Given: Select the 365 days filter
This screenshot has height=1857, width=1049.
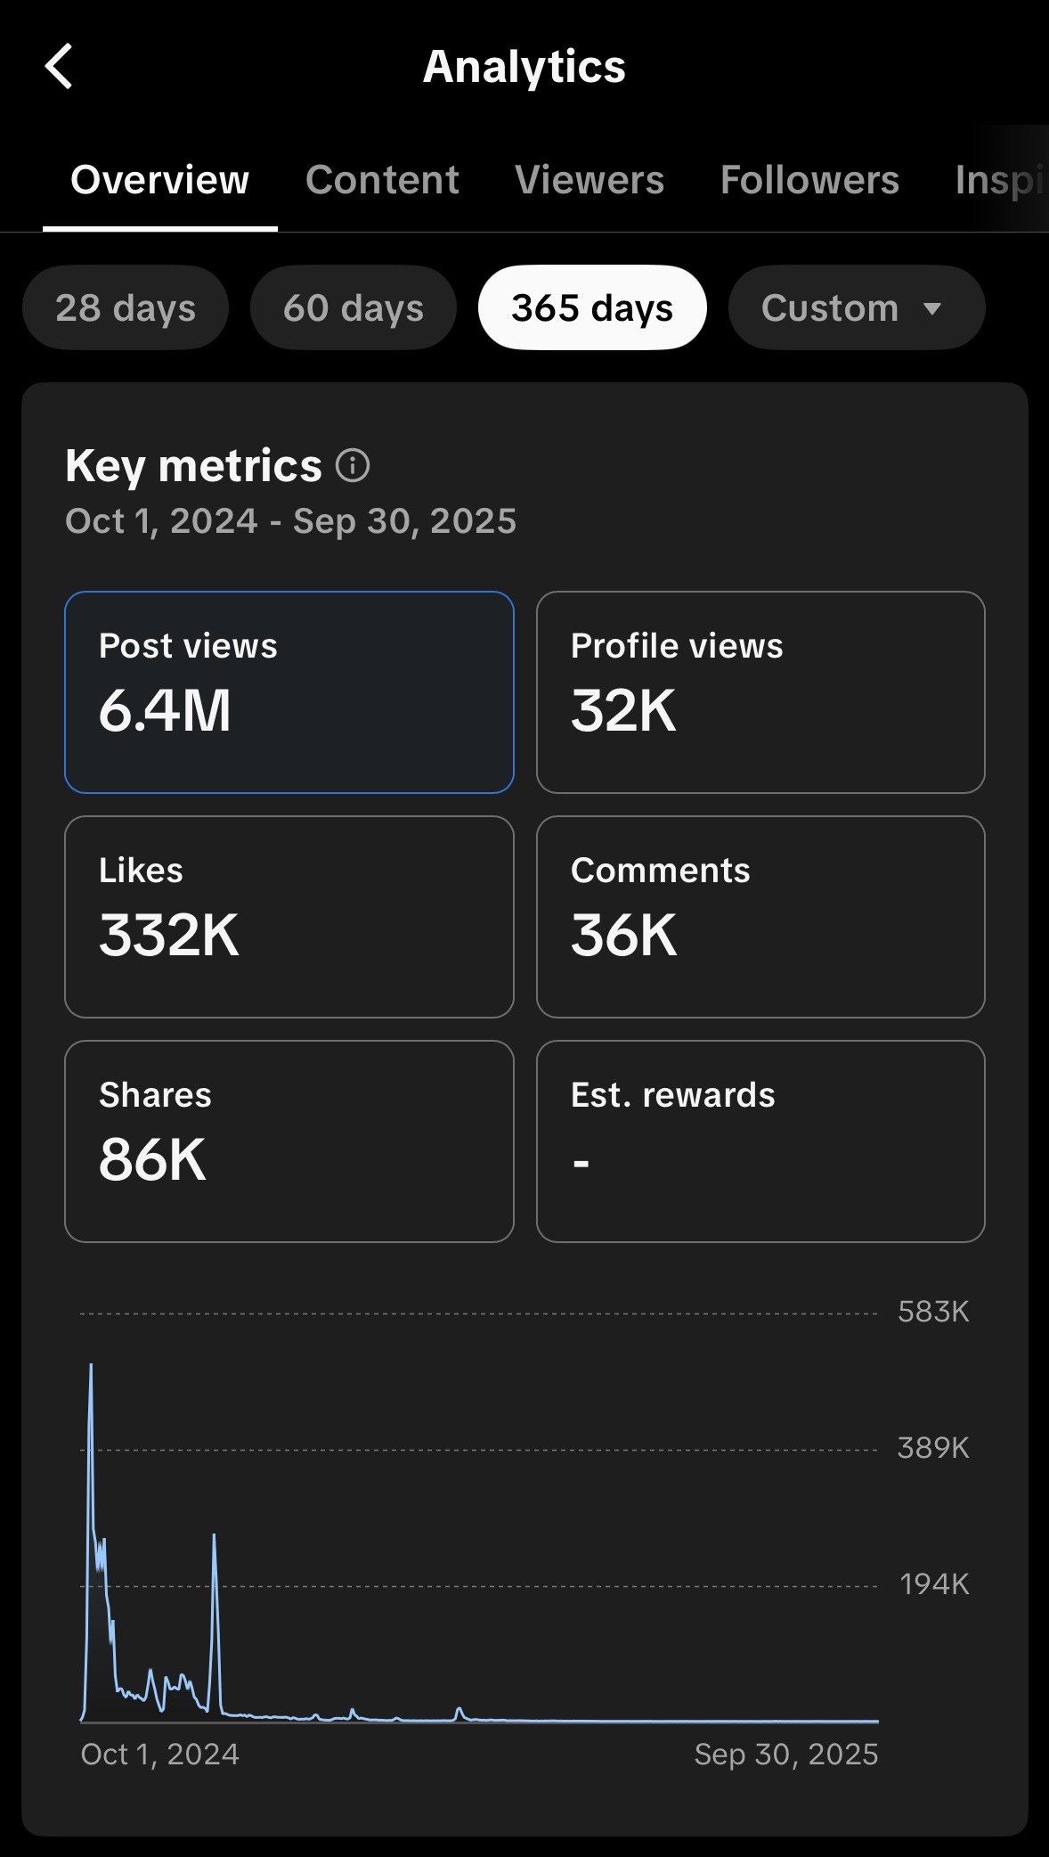Looking at the screenshot, I should [x=592, y=308].
